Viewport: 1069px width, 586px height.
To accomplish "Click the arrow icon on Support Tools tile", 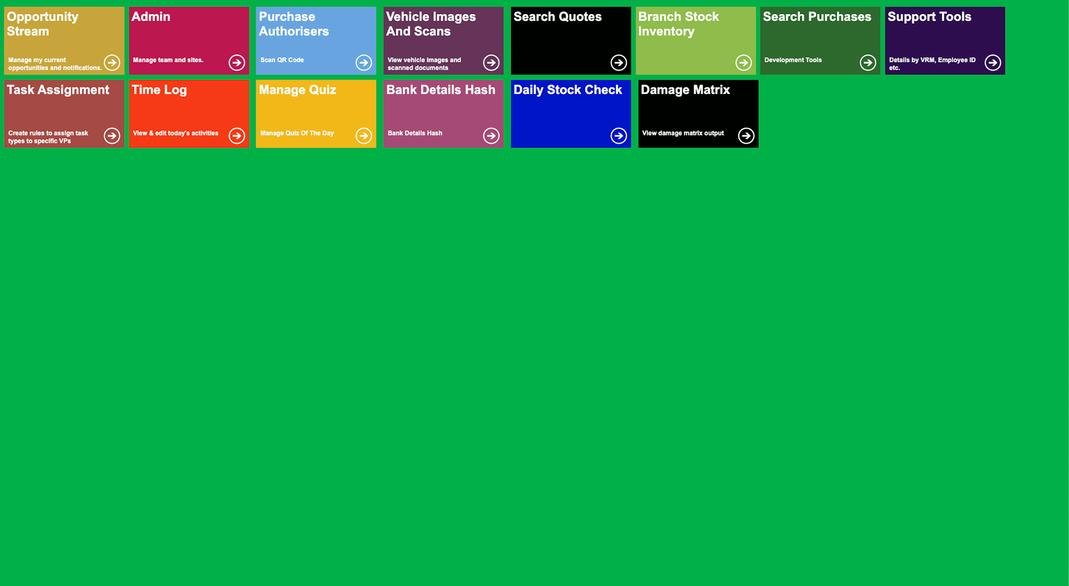I will point(993,62).
